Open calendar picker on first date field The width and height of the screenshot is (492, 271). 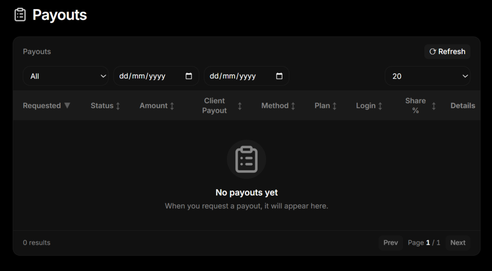(x=189, y=76)
